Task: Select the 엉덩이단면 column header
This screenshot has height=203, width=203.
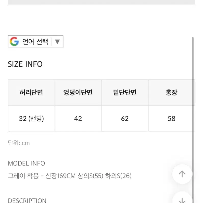Action: pos(78,92)
